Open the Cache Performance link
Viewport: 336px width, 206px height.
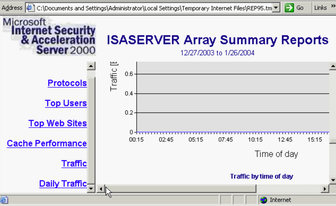point(47,143)
